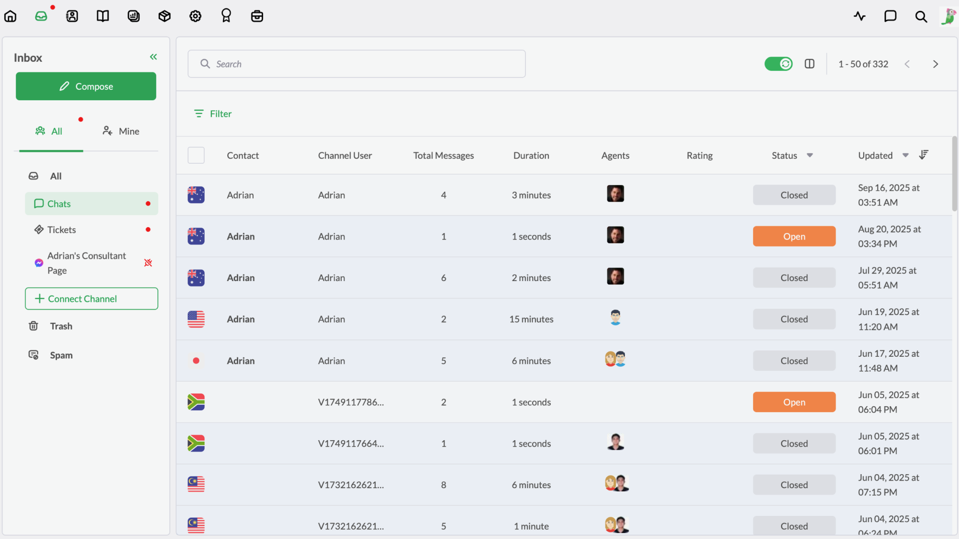Click the conversation Search field
The image size is (959, 539).
pyautogui.click(x=357, y=64)
